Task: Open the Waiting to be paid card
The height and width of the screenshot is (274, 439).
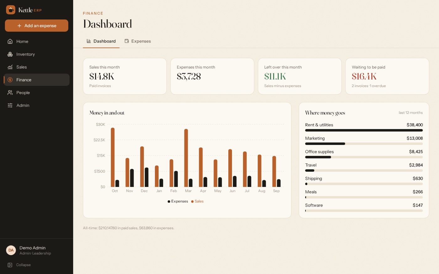Action: tap(387, 76)
